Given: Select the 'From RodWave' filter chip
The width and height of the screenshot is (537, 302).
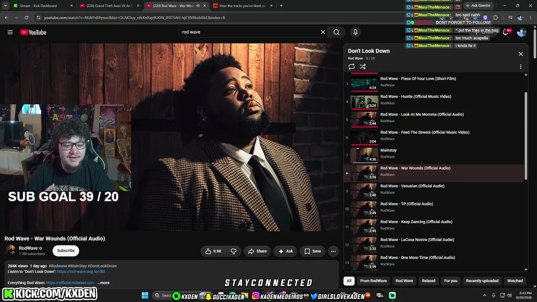Looking at the screenshot, I should (x=373, y=281).
